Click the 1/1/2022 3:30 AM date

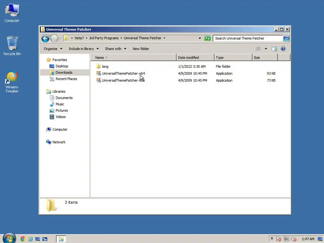[x=192, y=66]
